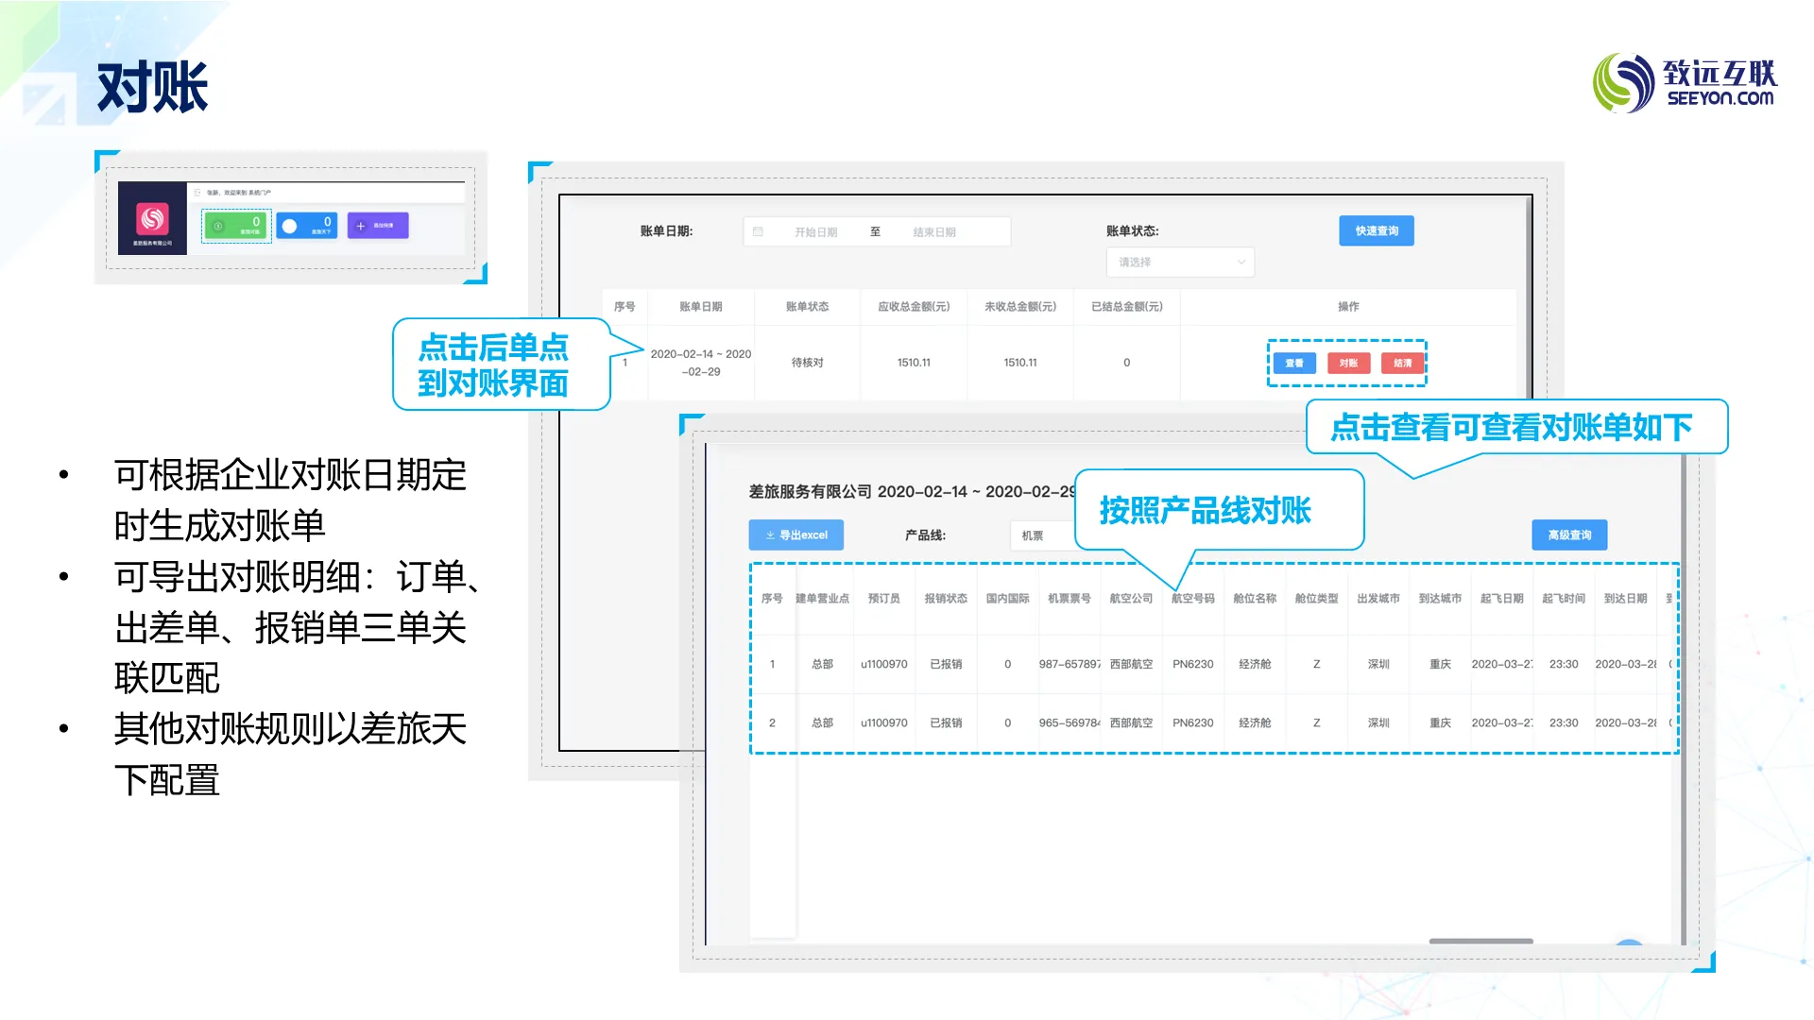Screen dimensions: 1814x1020
Task: Click ticket number 965-569784 in row 2
Action: coord(1070,722)
